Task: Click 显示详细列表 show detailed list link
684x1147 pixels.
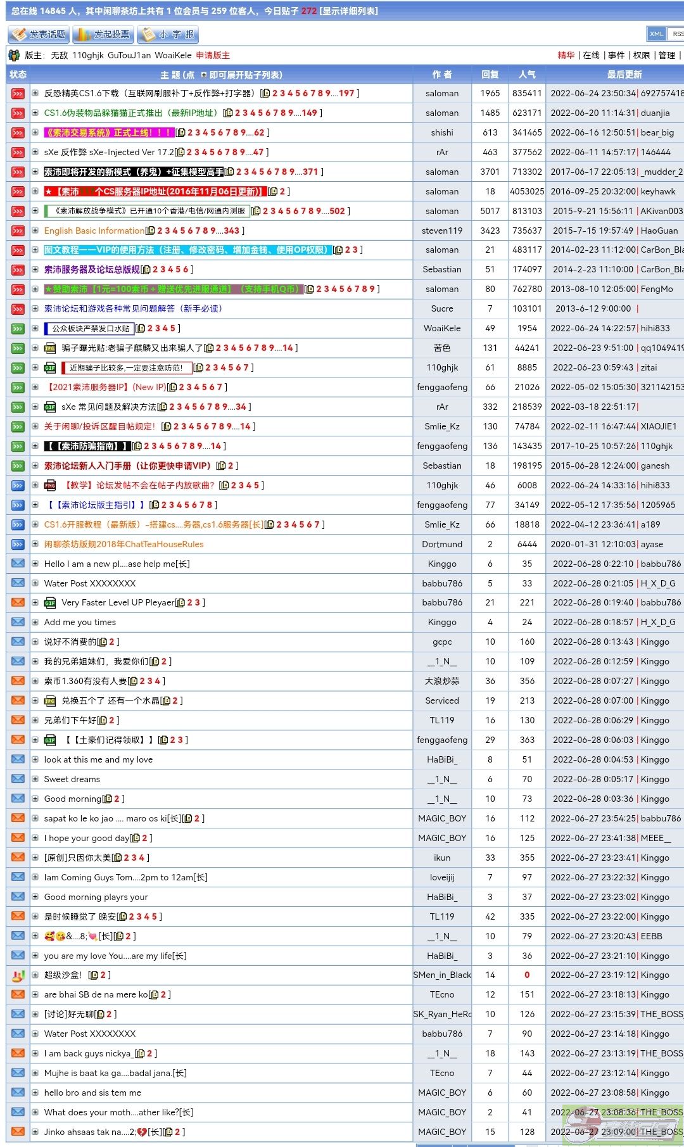Action: [x=349, y=11]
